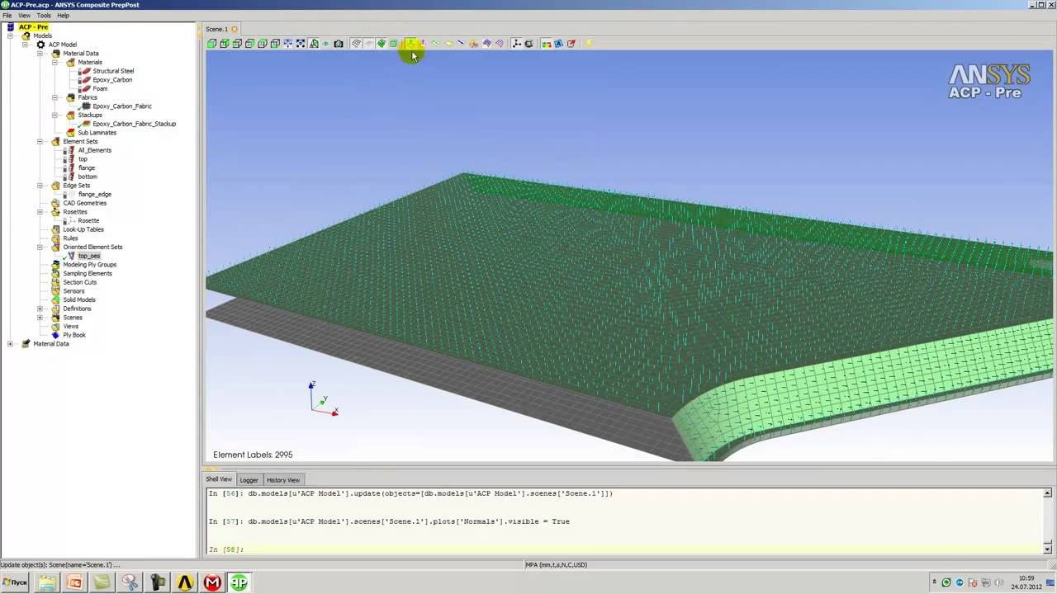The image size is (1057, 594).
Task: Click the four-arrows fit view icon
Action: point(301,44)
